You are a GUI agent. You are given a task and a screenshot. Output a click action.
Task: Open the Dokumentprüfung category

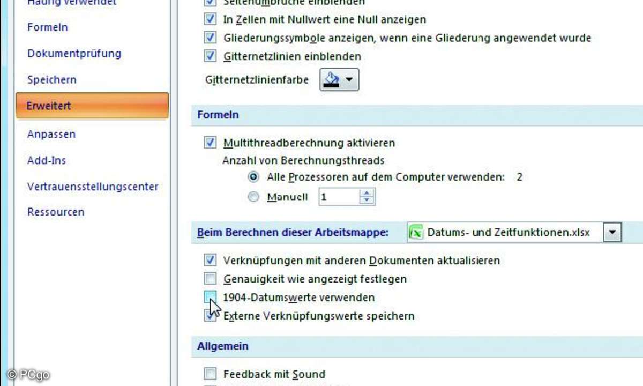74,53
